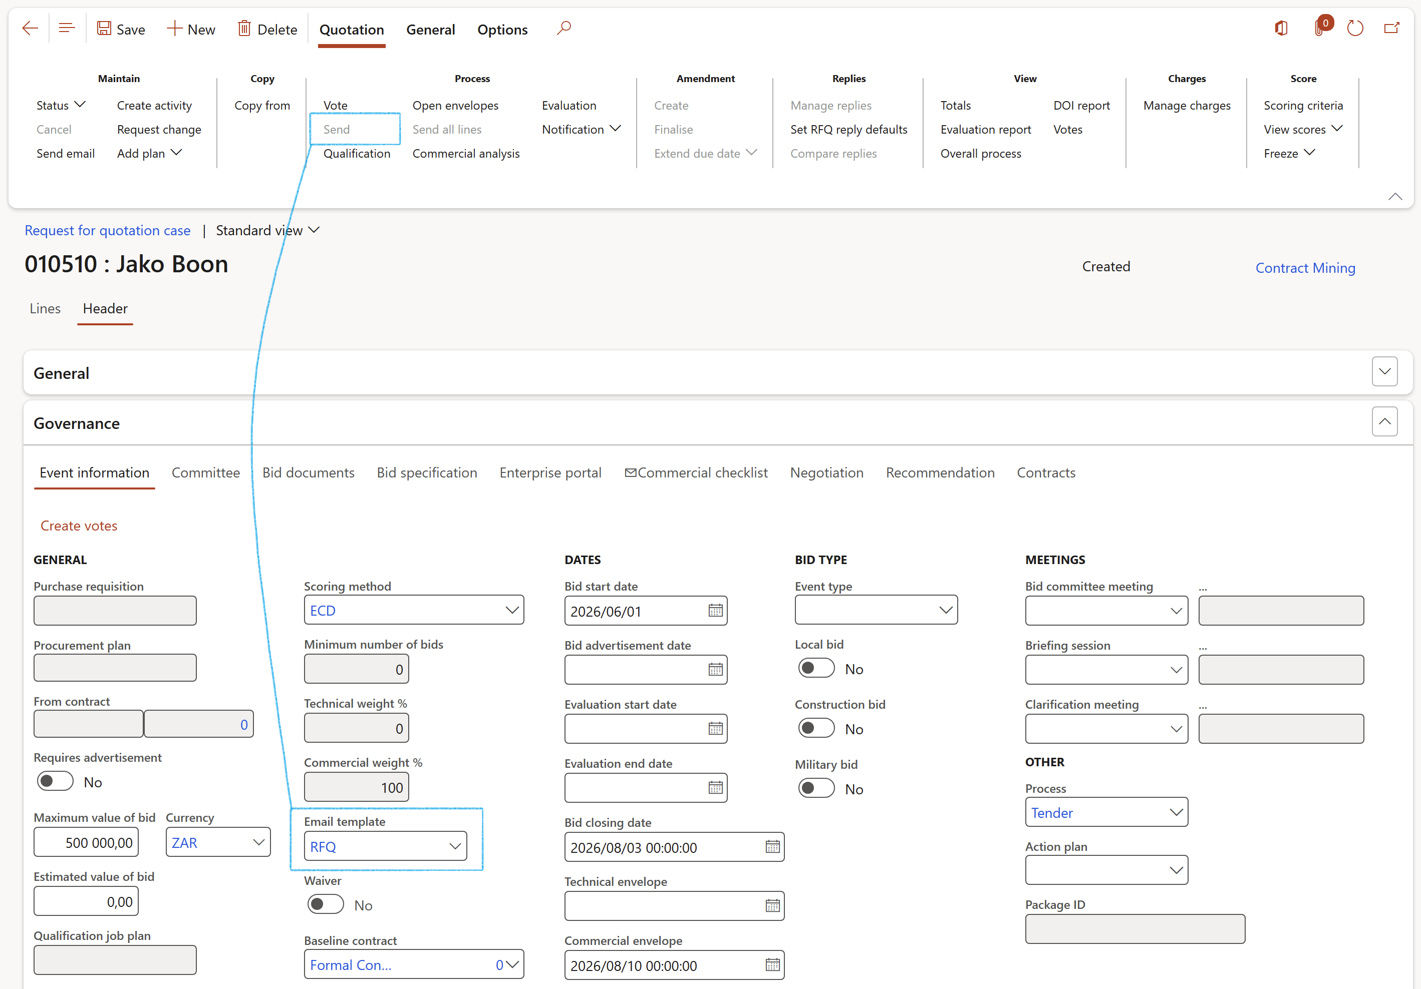Open Technical envelope calendar icon

[772, 905]
